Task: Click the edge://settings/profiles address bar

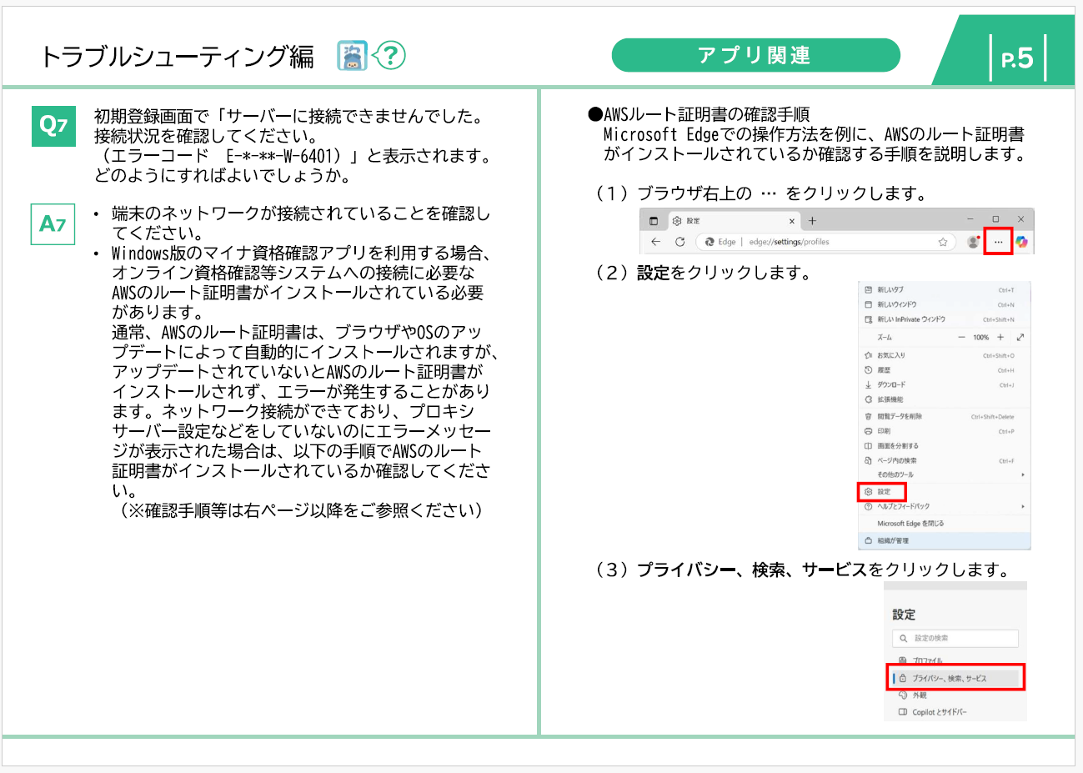Action: pos(825,242)
